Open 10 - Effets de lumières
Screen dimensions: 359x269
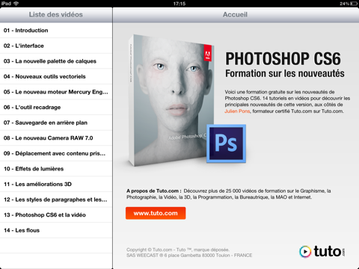tap(56, 169)
